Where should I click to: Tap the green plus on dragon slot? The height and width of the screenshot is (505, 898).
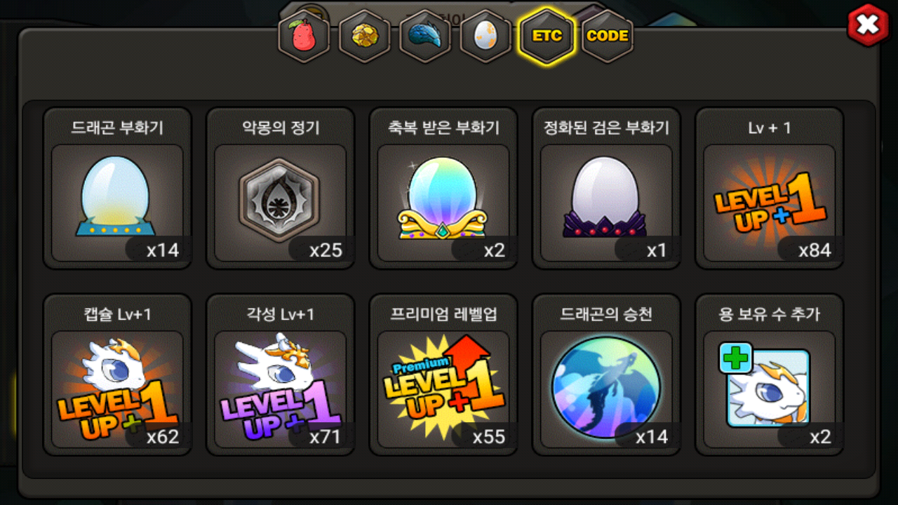[736, 358]
